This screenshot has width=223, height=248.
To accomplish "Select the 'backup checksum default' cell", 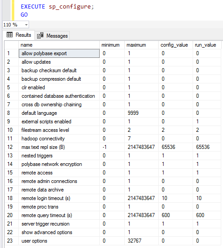I will click(x=59, y=70).
